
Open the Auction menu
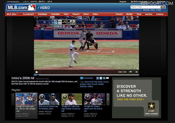click(x=149, y=14)
